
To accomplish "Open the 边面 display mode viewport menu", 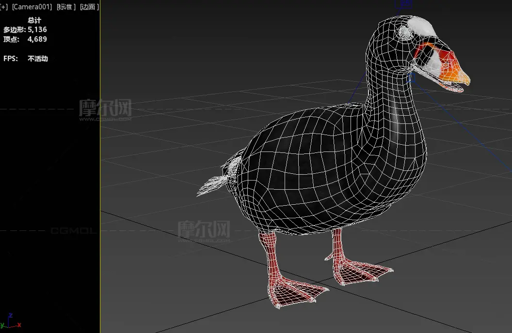I will click(x=89, y=7).
